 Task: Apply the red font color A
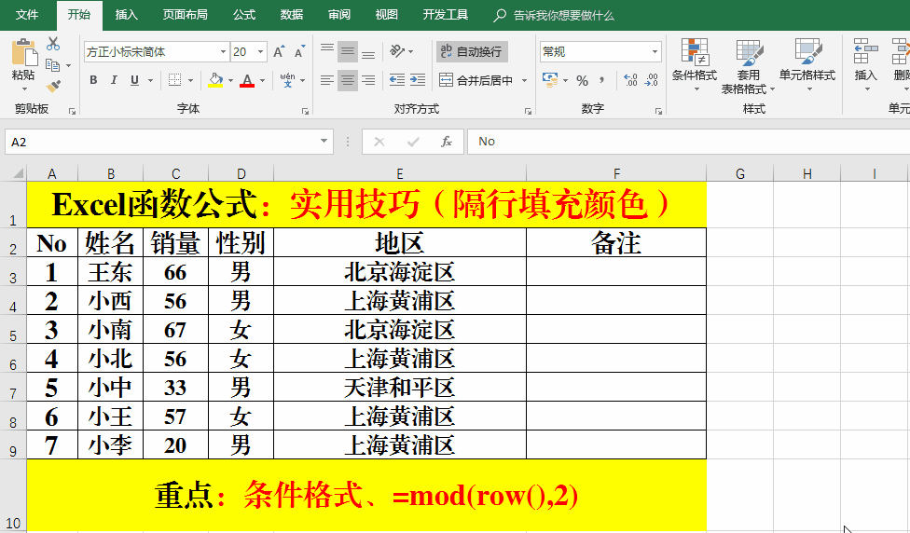tap(247, 80)
